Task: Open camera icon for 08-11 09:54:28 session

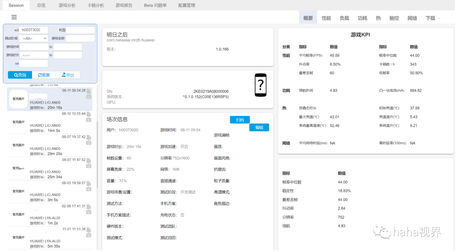Action: tap(89, 97)
